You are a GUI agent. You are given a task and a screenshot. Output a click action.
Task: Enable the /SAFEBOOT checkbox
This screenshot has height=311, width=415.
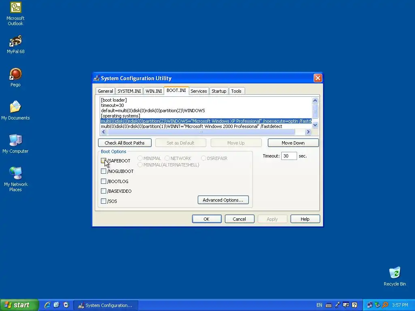click(103, 160)
